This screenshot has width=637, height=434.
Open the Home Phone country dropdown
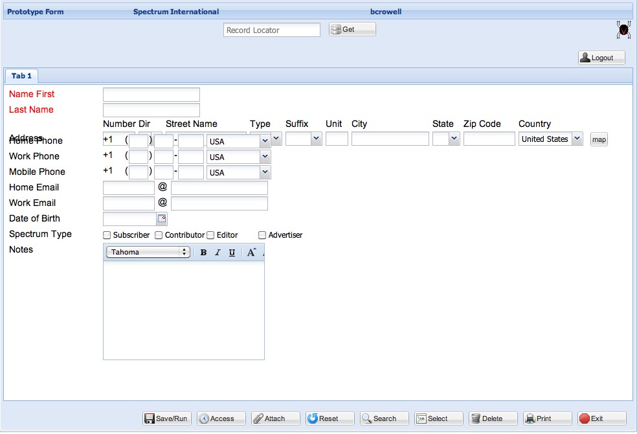click(265, 141)
